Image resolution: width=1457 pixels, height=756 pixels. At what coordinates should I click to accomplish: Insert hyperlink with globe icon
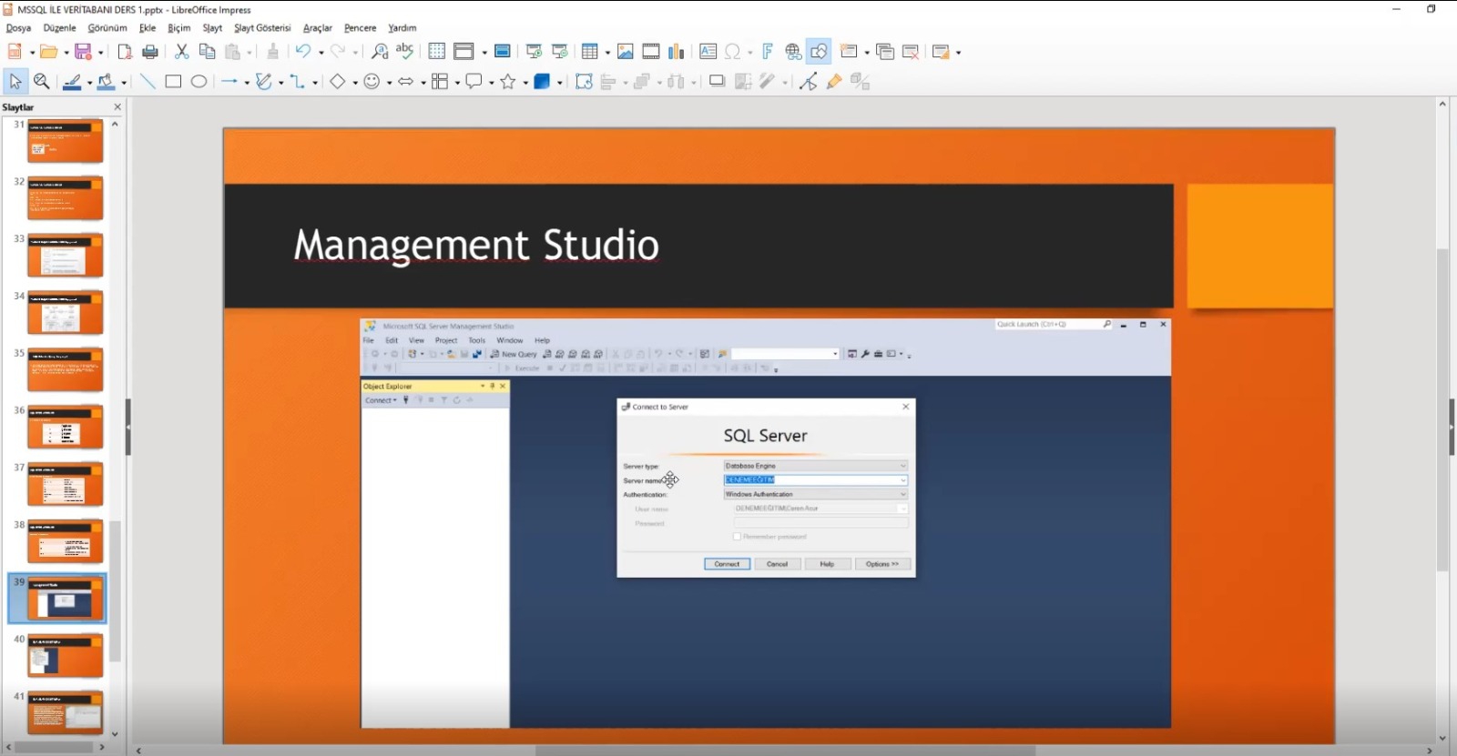[793, 52]
